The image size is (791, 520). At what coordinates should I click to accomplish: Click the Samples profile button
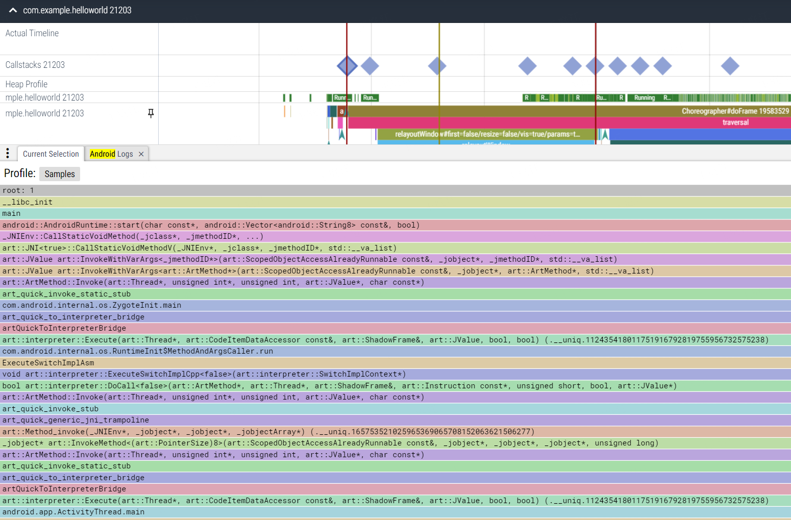[60, 174]
